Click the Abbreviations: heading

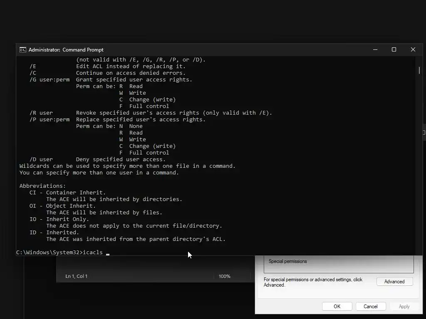point(42,186)
